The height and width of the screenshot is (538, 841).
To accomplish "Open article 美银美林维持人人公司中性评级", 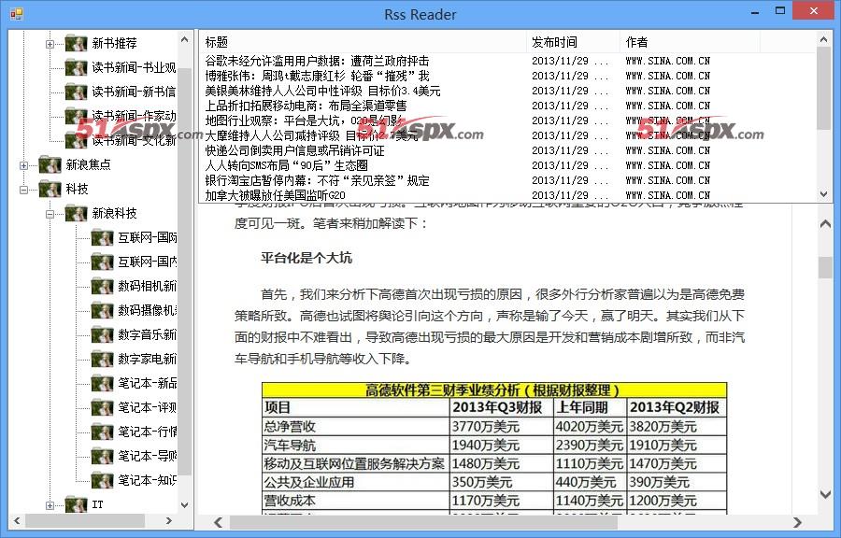I will point(323,91).
